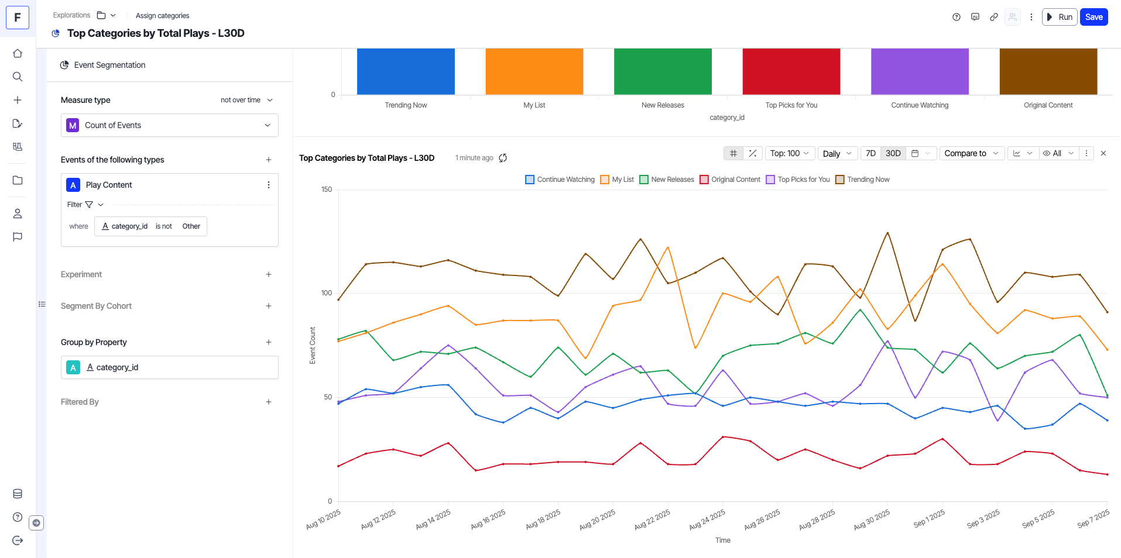Open the database icon in left sidebar

click(x=18, y=494)
